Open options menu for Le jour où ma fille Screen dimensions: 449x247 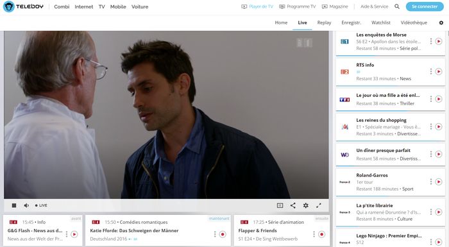pyautogui.click(x=430, y=99)
